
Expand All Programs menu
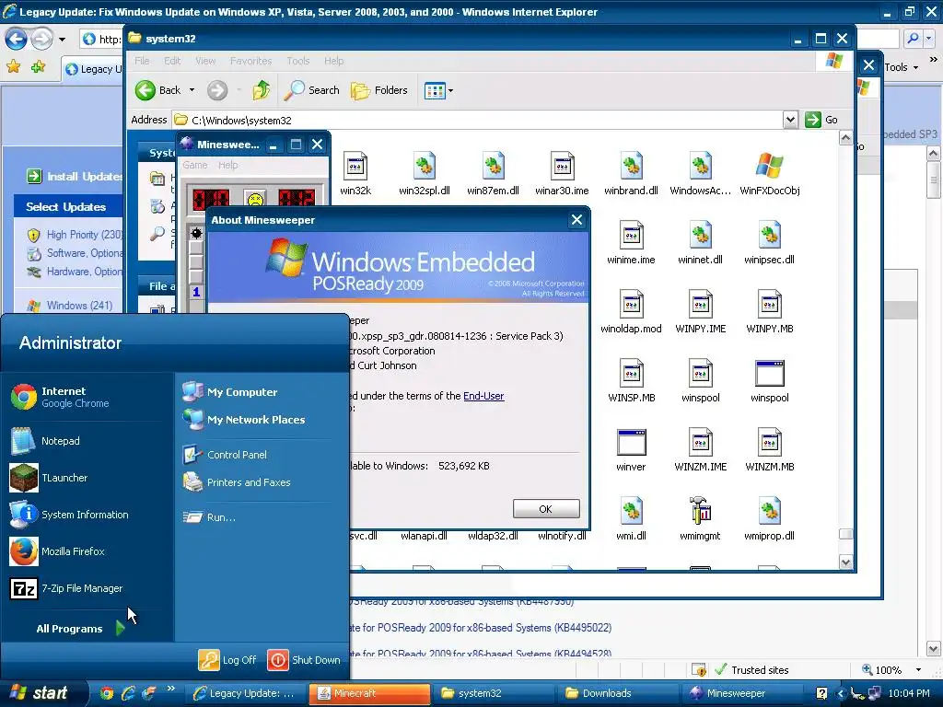click(79, 629)
